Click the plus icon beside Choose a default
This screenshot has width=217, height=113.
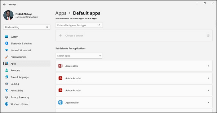[60, 36]
